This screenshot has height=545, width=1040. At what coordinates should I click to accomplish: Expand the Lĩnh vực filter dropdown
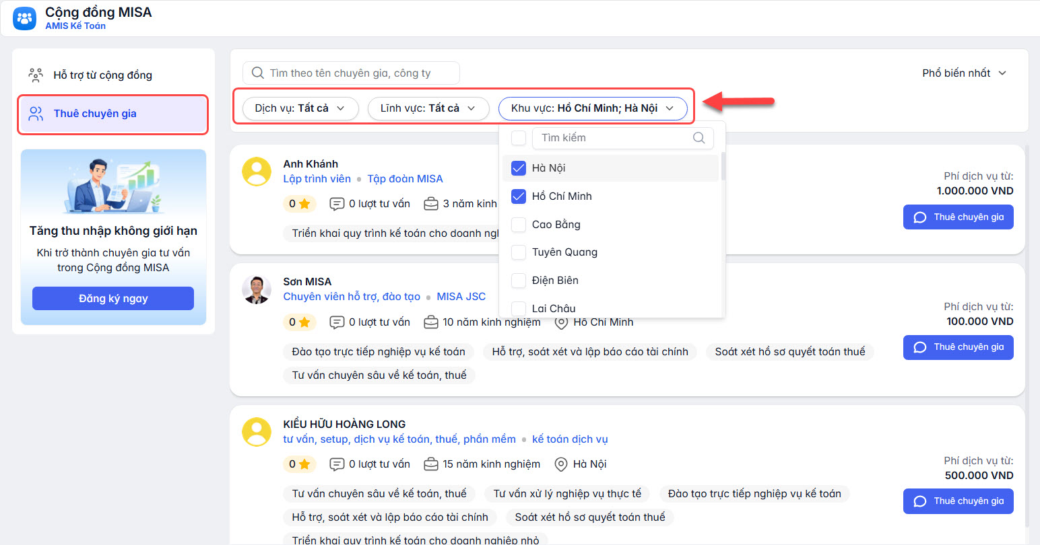coord(428,108)
